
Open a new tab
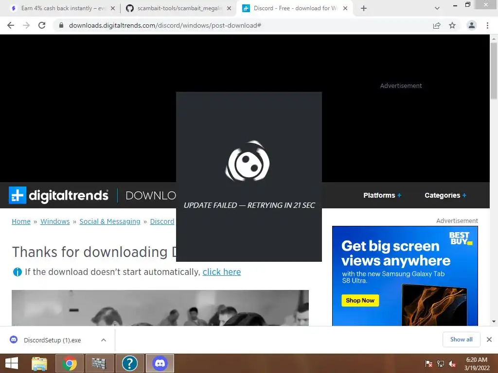(x=364, y=8)
